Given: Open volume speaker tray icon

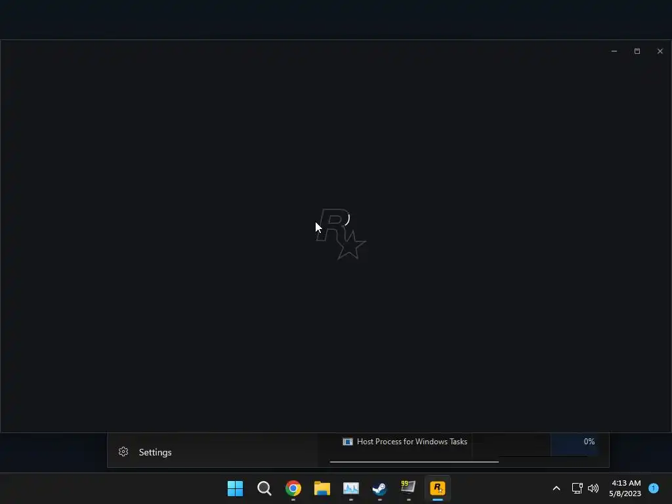Looking at the screenshot, I should coord(593,488).
